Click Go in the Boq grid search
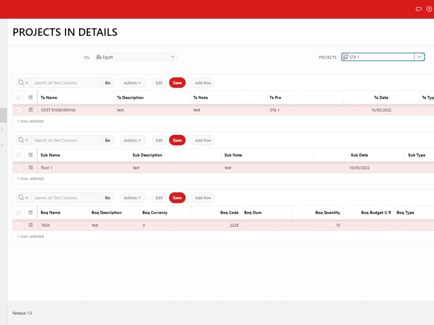Screen dimensions: 434x325 tap(108, 198)
